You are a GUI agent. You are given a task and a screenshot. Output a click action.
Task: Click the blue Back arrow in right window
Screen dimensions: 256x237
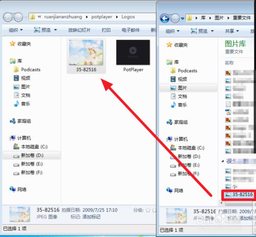pos(165,18)
